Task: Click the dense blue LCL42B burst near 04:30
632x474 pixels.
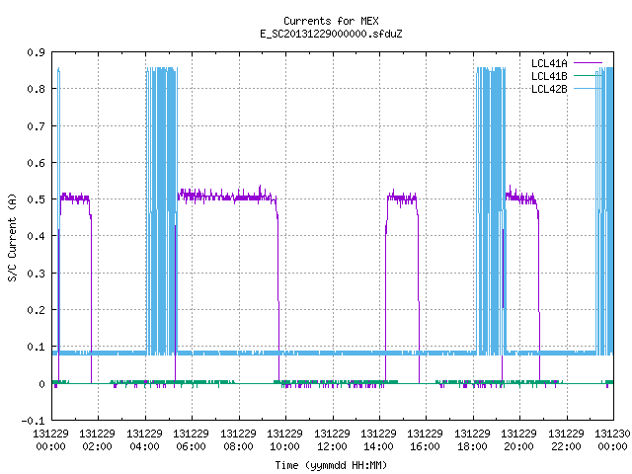Action: [162, 210]
